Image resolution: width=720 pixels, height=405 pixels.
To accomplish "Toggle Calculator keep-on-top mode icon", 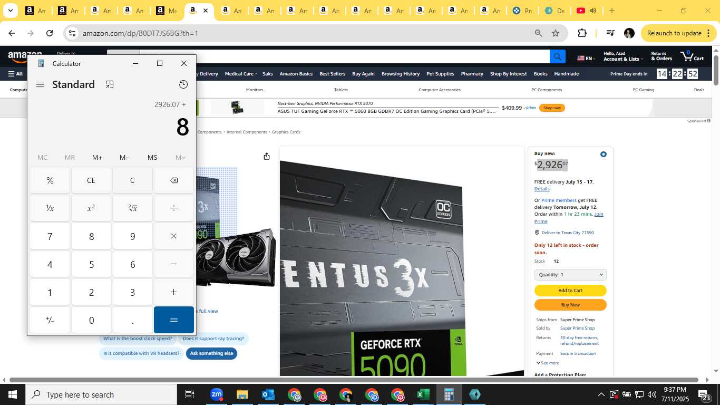I will [x=110, y=84].
